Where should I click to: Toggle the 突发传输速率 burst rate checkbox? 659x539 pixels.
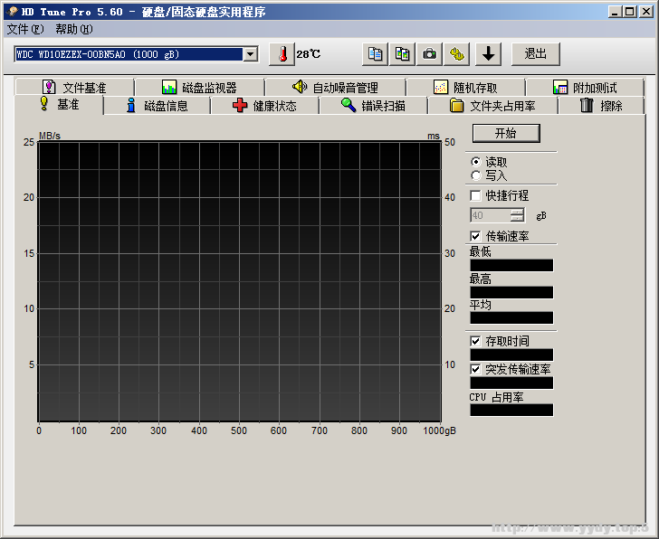pyautogui.click(x=475, y=369)
